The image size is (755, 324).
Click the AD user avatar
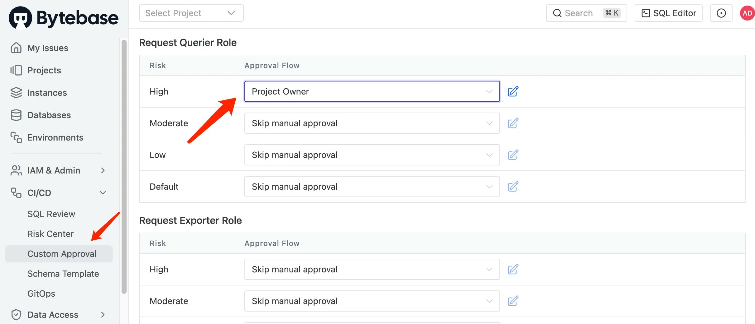tap(747, 13)
